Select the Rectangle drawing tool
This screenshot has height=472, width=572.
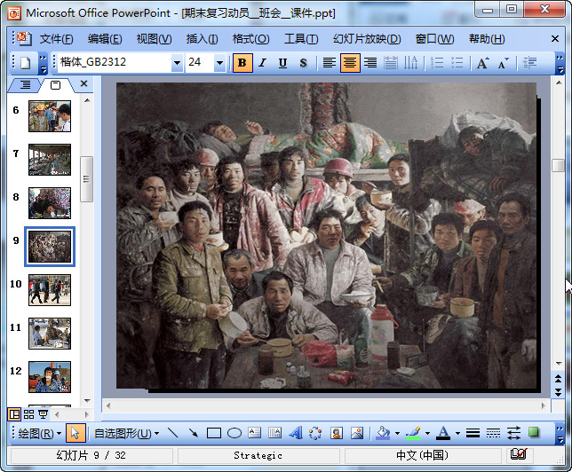click(213, 433)
